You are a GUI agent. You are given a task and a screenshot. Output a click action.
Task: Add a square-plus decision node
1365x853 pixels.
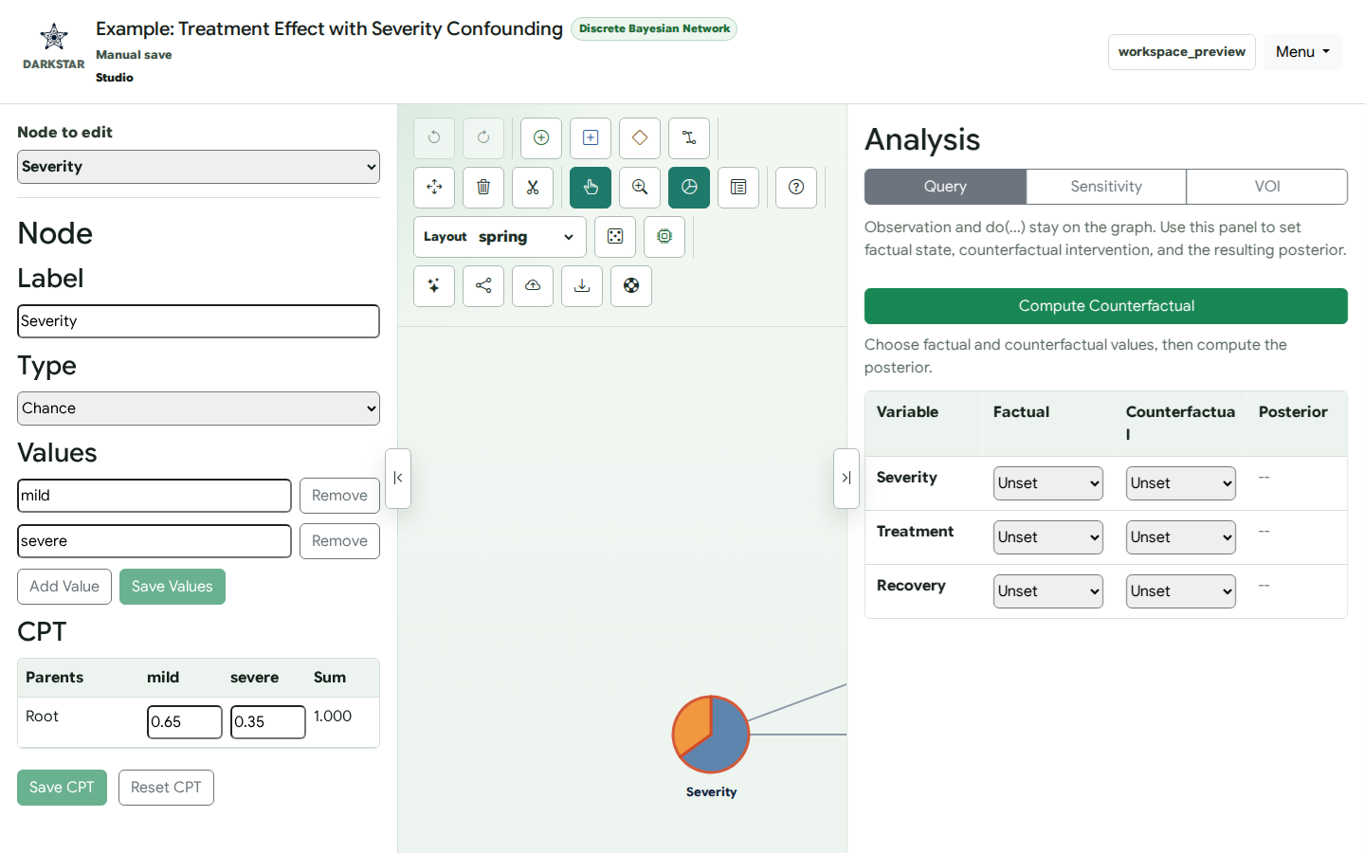click(591, 138)
